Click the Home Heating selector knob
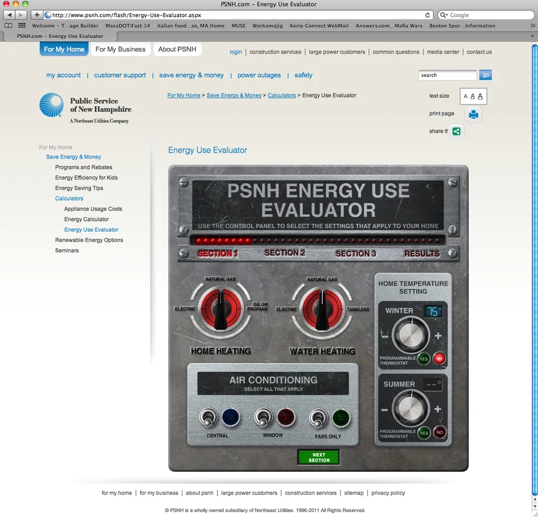The width and height of the screenshot is (538, 517). [x=221, y=309]
